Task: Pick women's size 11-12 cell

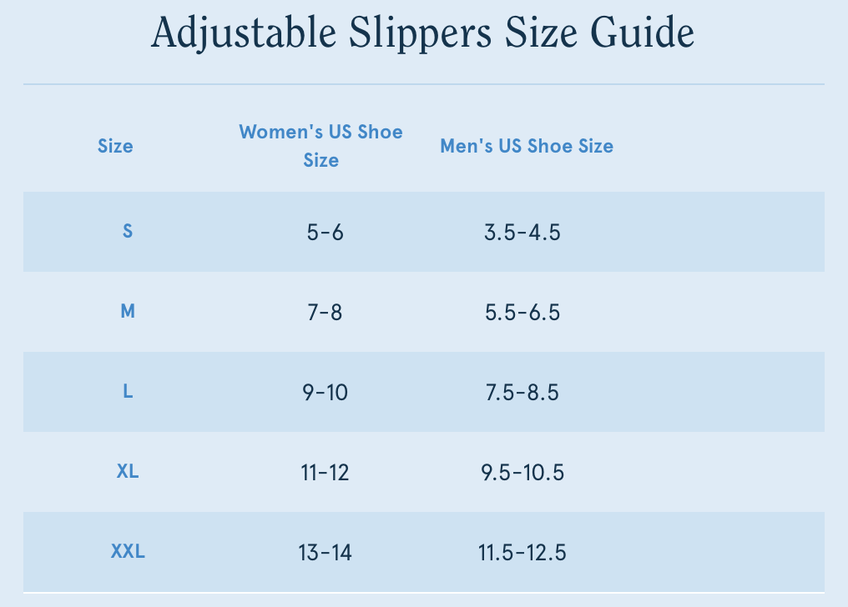Action: pos(325,473)
